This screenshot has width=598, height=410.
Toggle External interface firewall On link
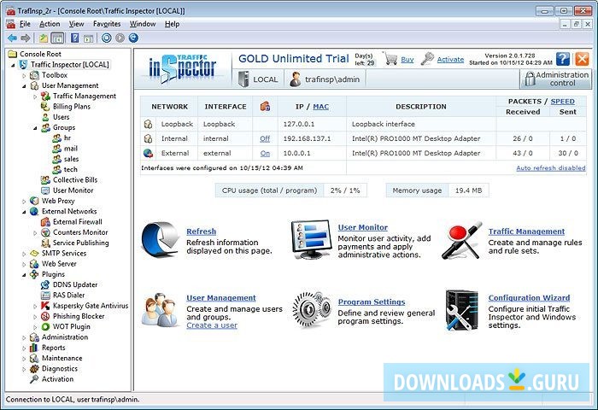pyautogui.click(x=265, y=153)
